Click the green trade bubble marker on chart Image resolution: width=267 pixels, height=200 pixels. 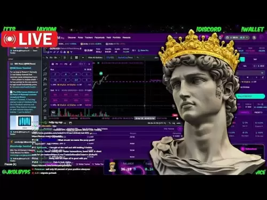pyautogui.click(x=101, y=73)
